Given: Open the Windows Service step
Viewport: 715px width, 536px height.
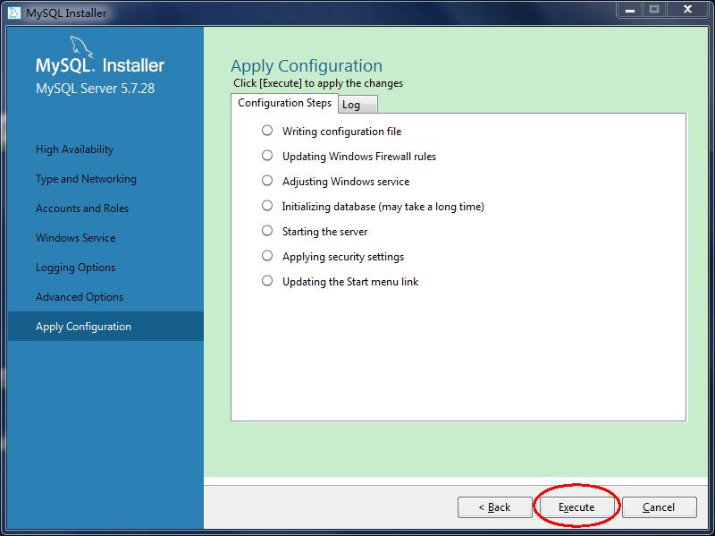Looking at the screenshot, I should (x=75, y=238).
